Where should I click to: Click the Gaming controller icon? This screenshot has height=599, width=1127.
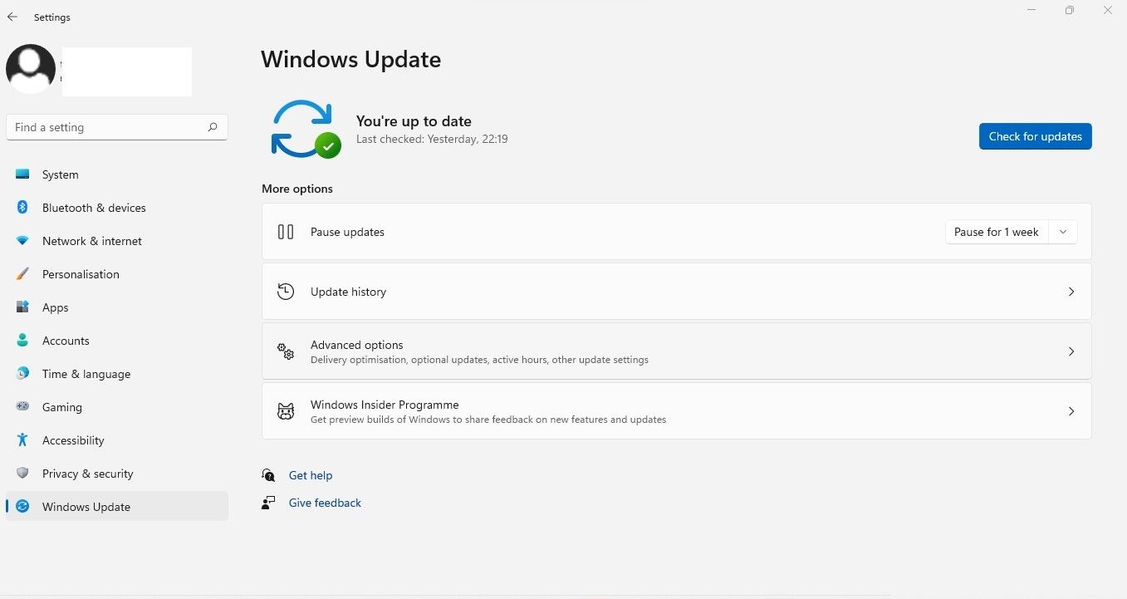tap(23, 407)
